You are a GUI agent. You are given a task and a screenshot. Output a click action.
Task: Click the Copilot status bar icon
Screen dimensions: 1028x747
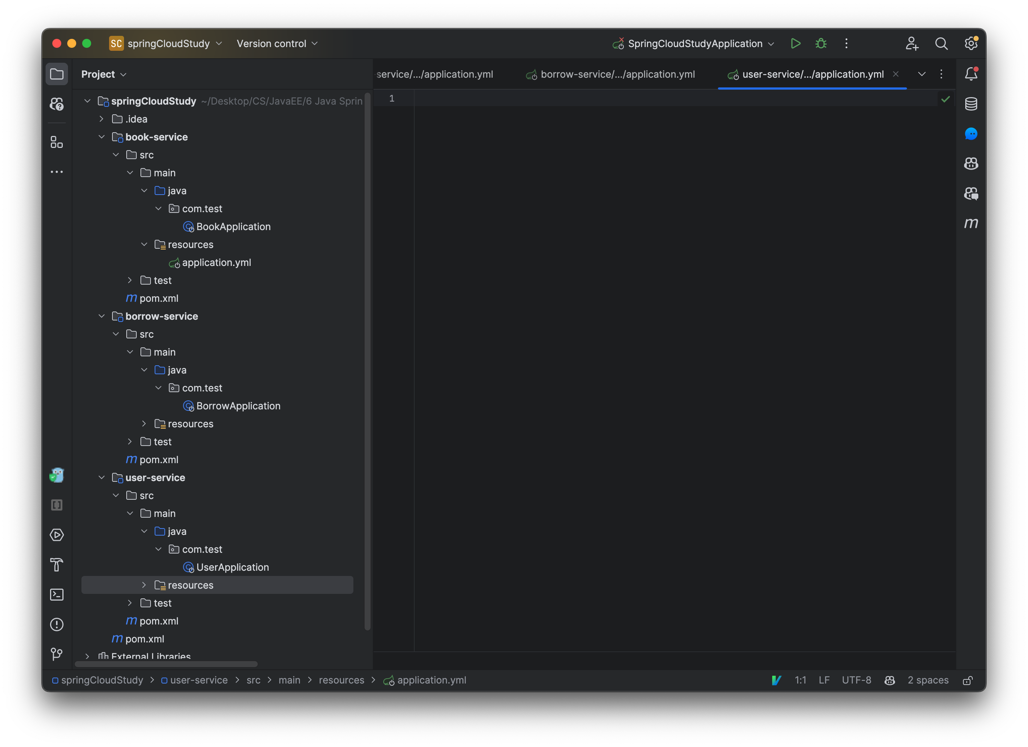pos(890,681)
